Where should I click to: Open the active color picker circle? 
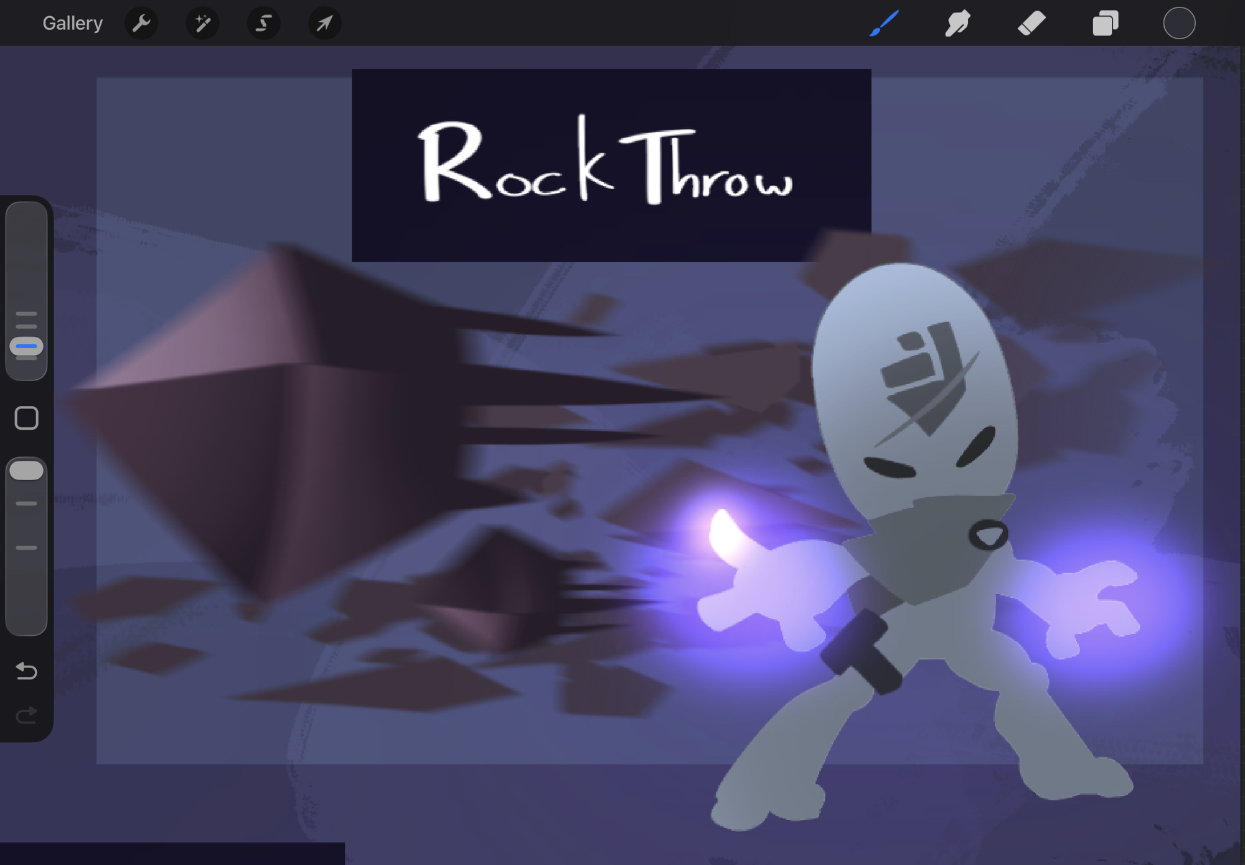click(1179, 24)
